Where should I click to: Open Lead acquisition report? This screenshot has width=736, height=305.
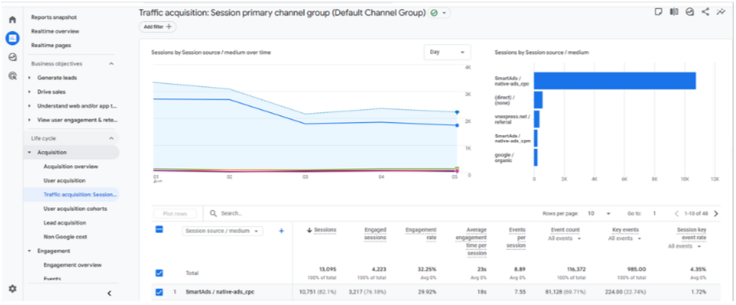point(64,223)
